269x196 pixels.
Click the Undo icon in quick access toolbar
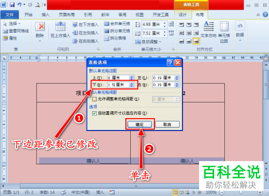[19, 4]
